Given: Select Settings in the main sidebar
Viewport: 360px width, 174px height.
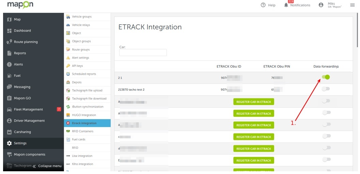Looking at the screenshot, I should pyautogui.click(x=33, y=143).
